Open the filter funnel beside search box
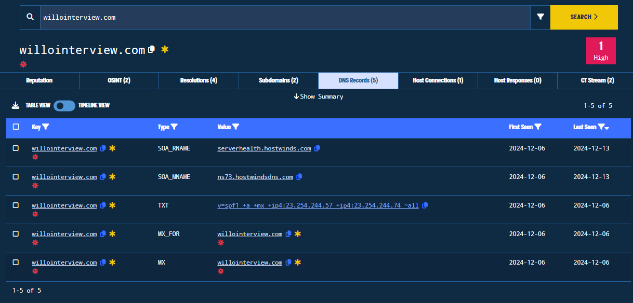 pyautogui.click(x=540, y=17)
